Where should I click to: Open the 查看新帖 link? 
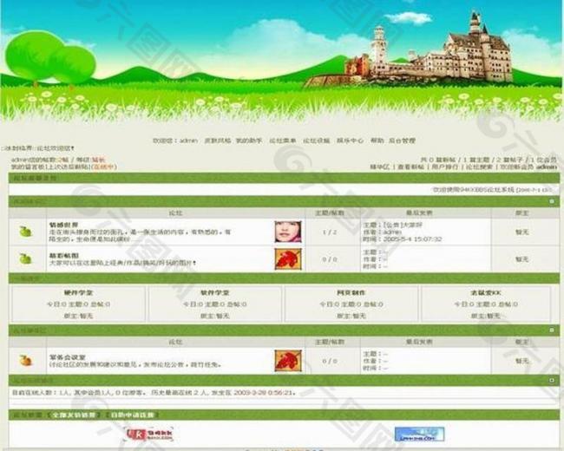410,167
